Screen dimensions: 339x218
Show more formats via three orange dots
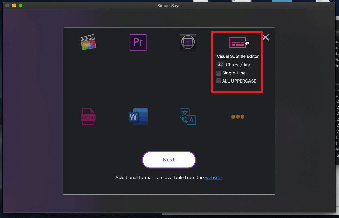(238, 117)
